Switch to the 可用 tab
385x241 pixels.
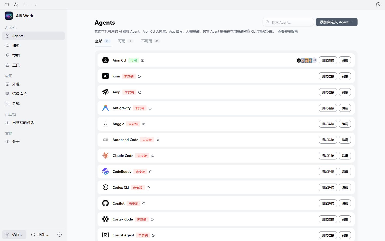click(x=126, y=41)
